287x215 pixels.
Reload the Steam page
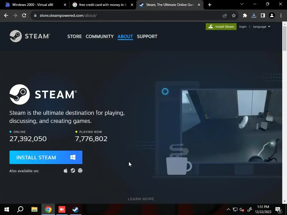pos(24,16)
